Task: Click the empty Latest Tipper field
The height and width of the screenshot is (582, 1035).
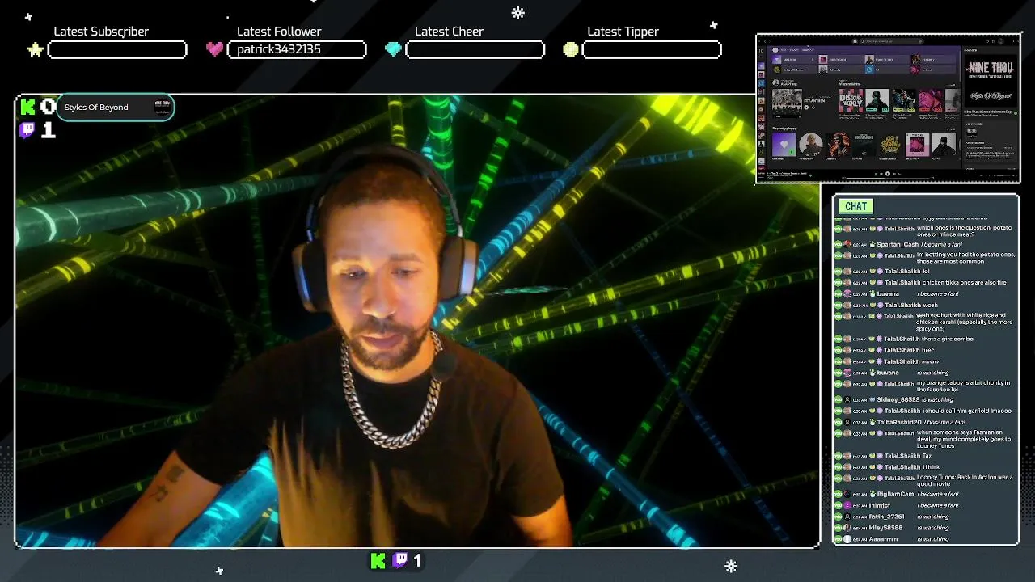Action: [x=652, y=49]
